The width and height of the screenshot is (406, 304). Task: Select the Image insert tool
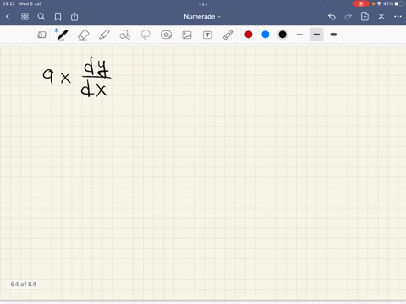pos(187,35)
